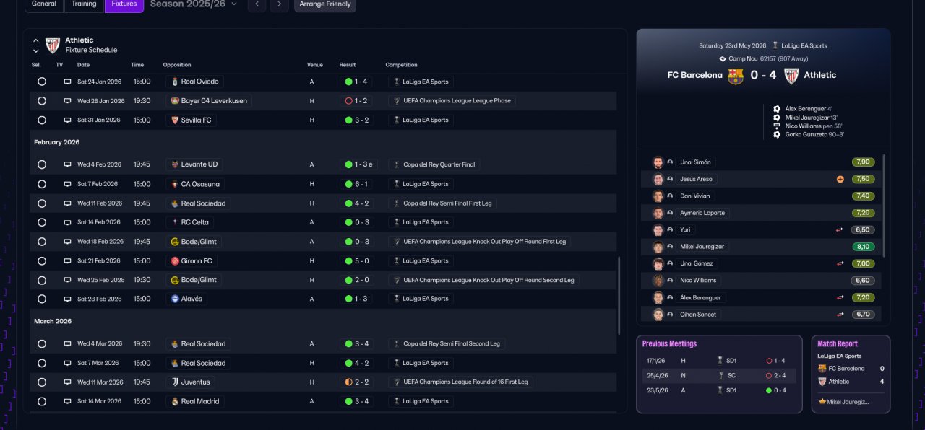The height and width of the screenshot is (430, 925).
Task: Click the stadium icon next to Camp Nou
Action: coord(722,58)
